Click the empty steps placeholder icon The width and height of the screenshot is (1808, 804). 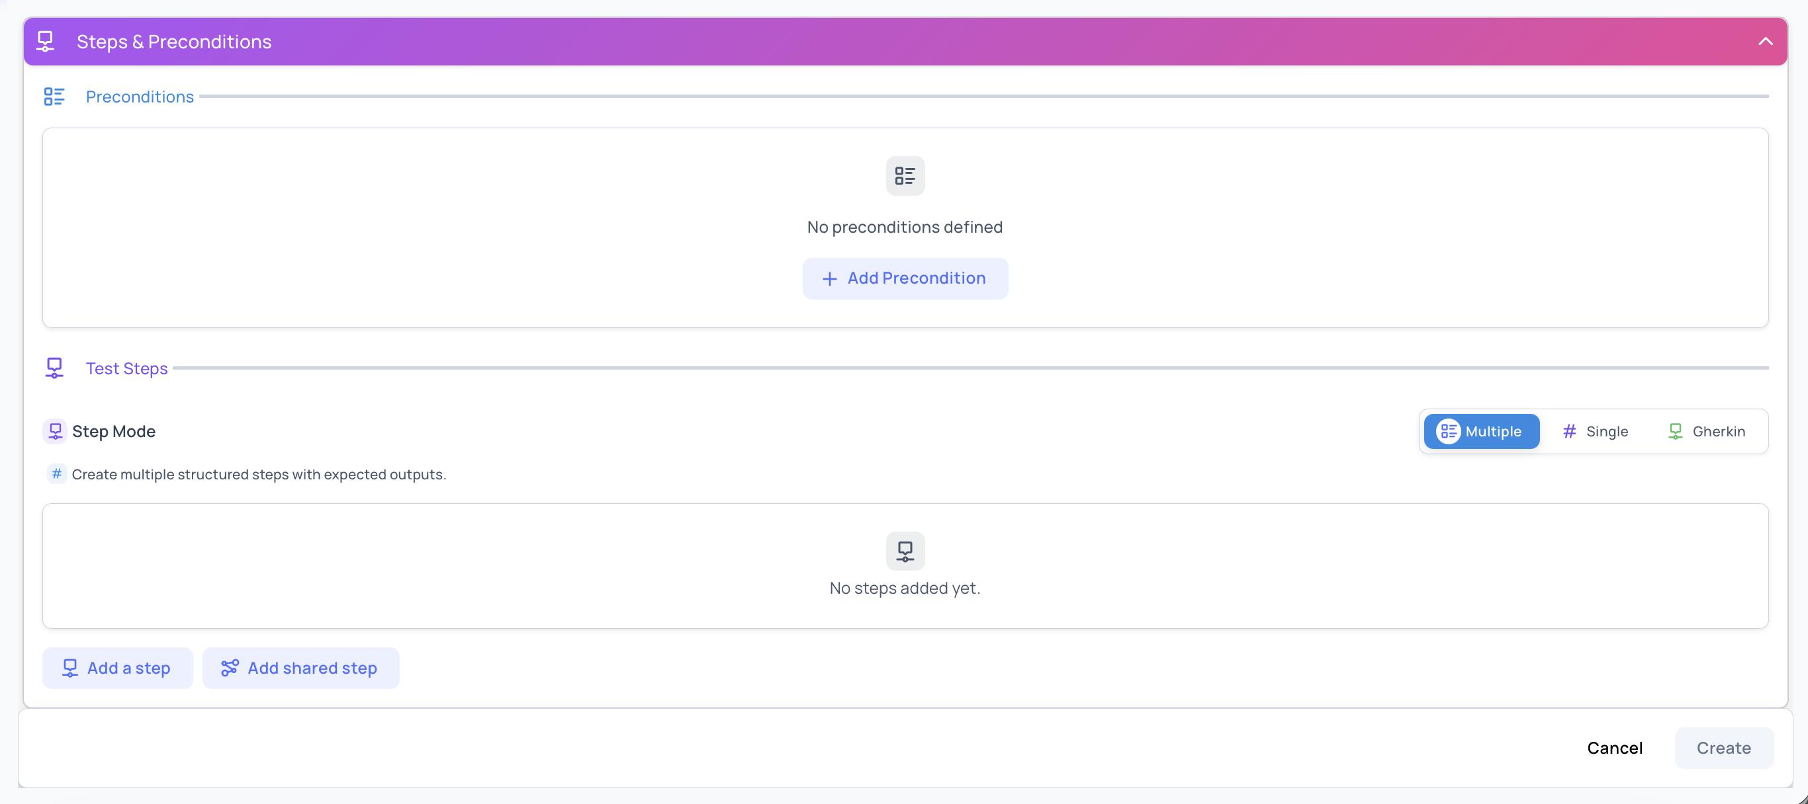pyautogui.click(x=905, y=551)
